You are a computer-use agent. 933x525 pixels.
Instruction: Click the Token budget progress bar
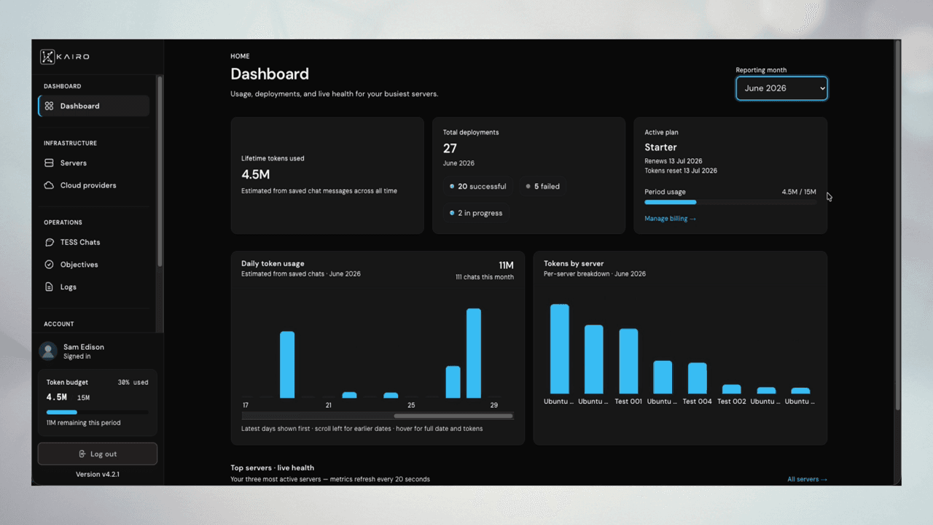pos(97,413)
